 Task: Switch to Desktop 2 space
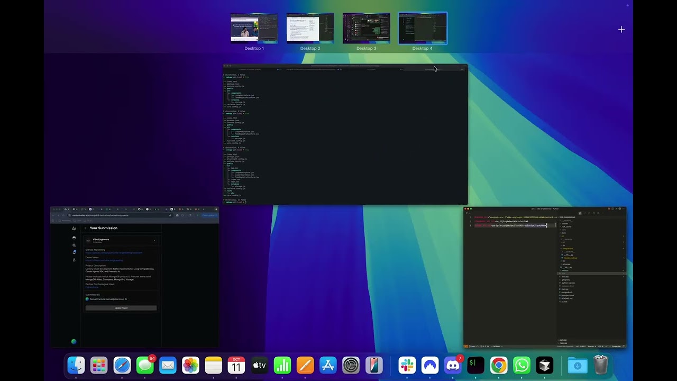(310, 28)
